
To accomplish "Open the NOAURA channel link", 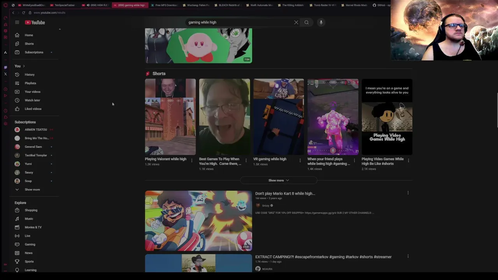I will click(267, 269).
